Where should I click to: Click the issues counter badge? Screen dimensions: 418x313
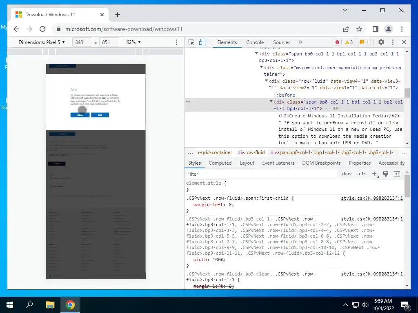pos(364,42)
